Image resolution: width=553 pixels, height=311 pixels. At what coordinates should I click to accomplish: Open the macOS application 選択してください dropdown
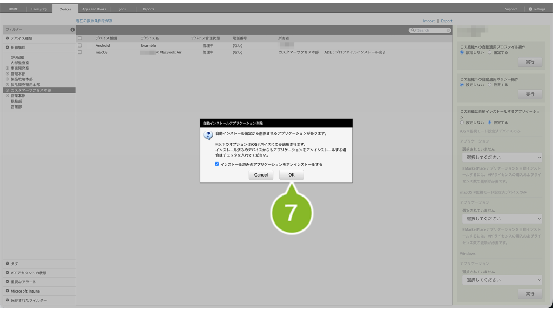tap(502, 219)
